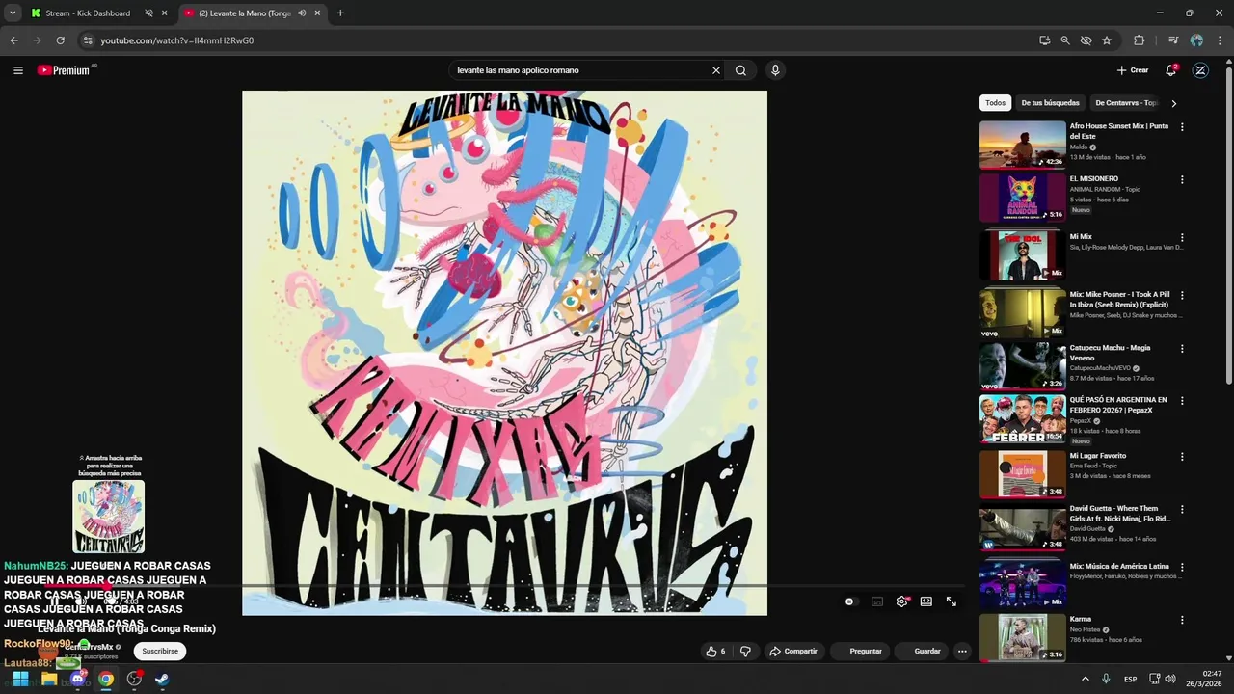Open options for Mi Lugar Favorito
This screenshot has height=694, width=1234.
[1182, 457]
